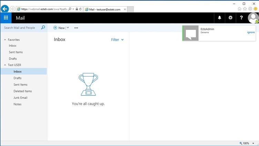Click the Mail header title

click(x=20, y=18)
